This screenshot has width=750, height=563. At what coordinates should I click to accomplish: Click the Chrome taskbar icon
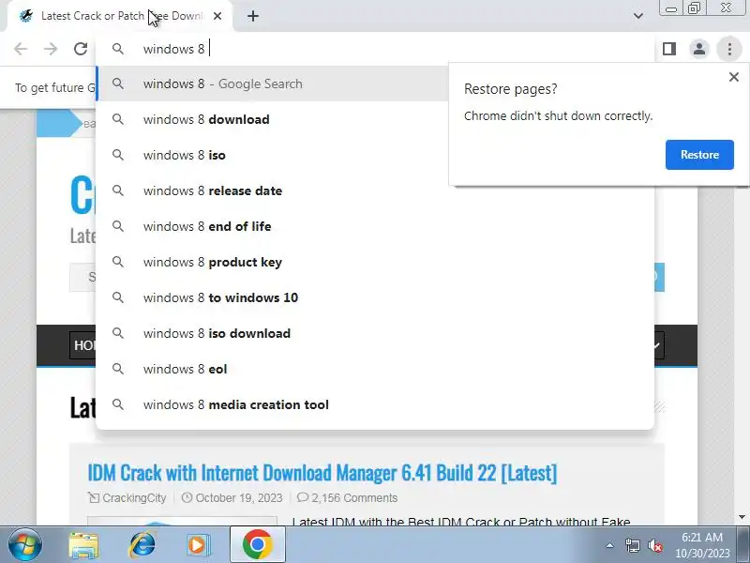pyautogui.click(x=257, y=544)
